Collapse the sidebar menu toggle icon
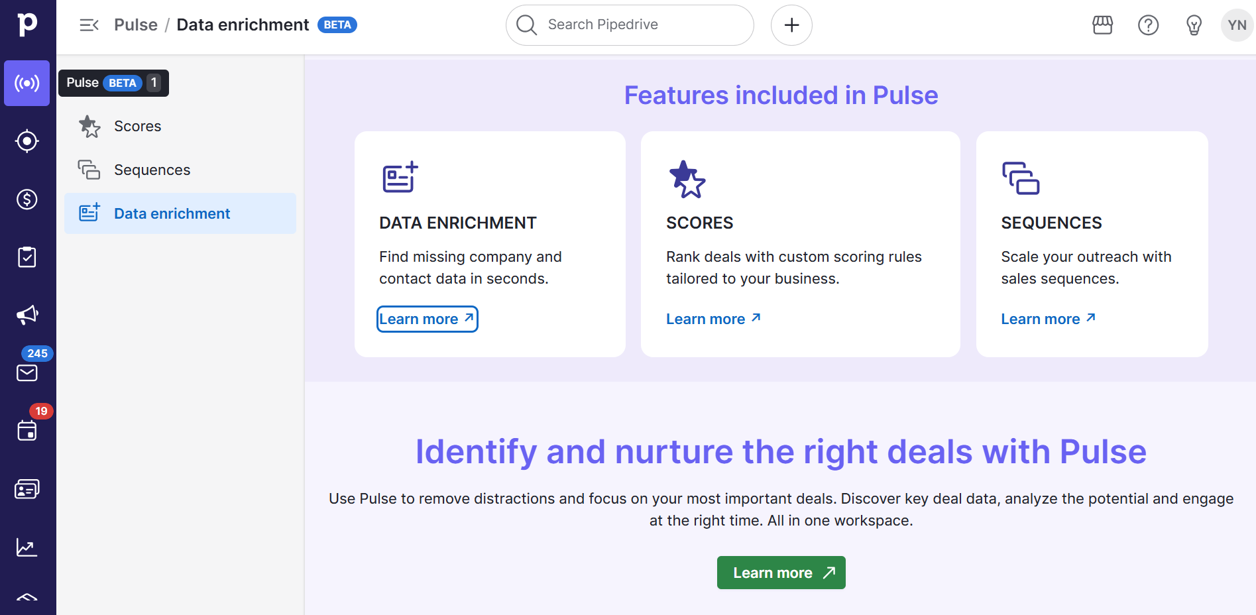This screenshot has width=1256, height=615. tap(89, 25)
